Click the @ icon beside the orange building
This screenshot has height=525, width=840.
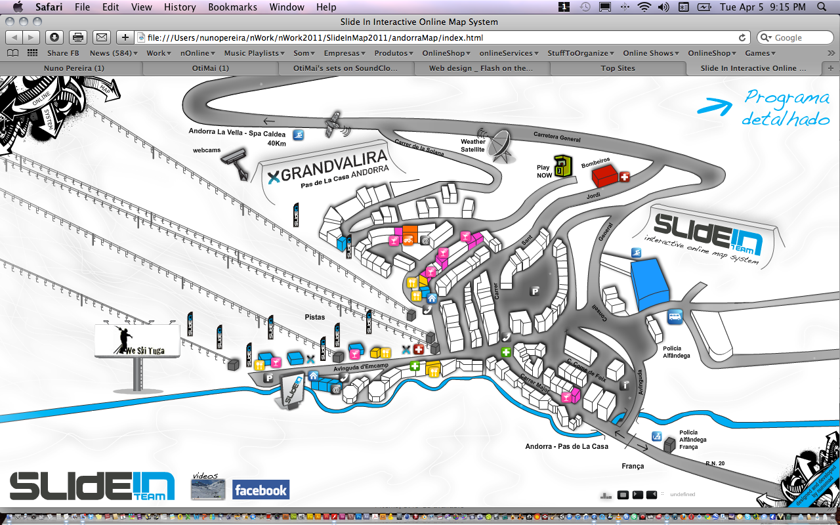pyautogui.click(x=425, y=241)
